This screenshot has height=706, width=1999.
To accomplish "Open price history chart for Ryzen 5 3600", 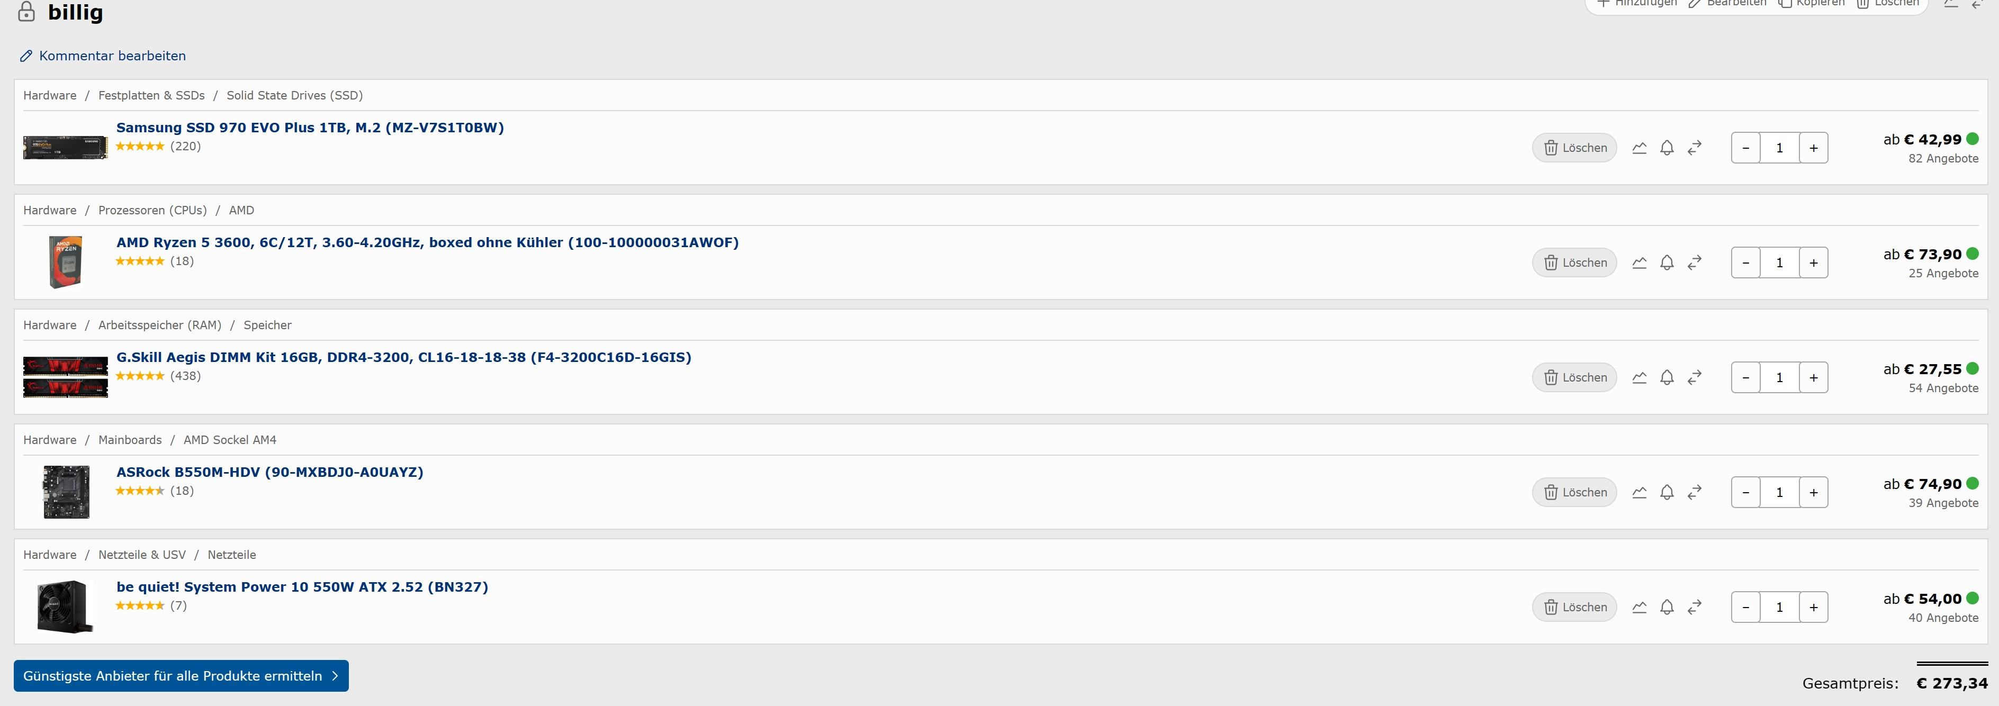I will pyautogui.click(x=1639, y=263).
